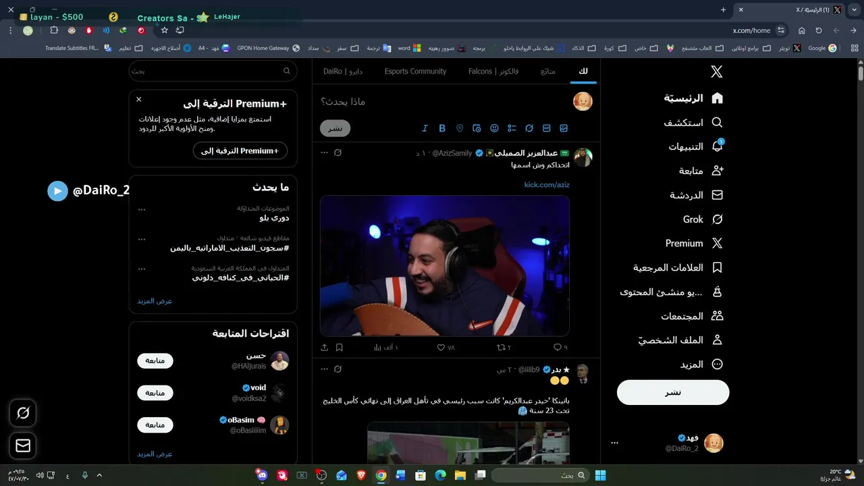Switch to the Falcons | فالكونز tab
The image size is (864, 486).
(x=493, y=71)
